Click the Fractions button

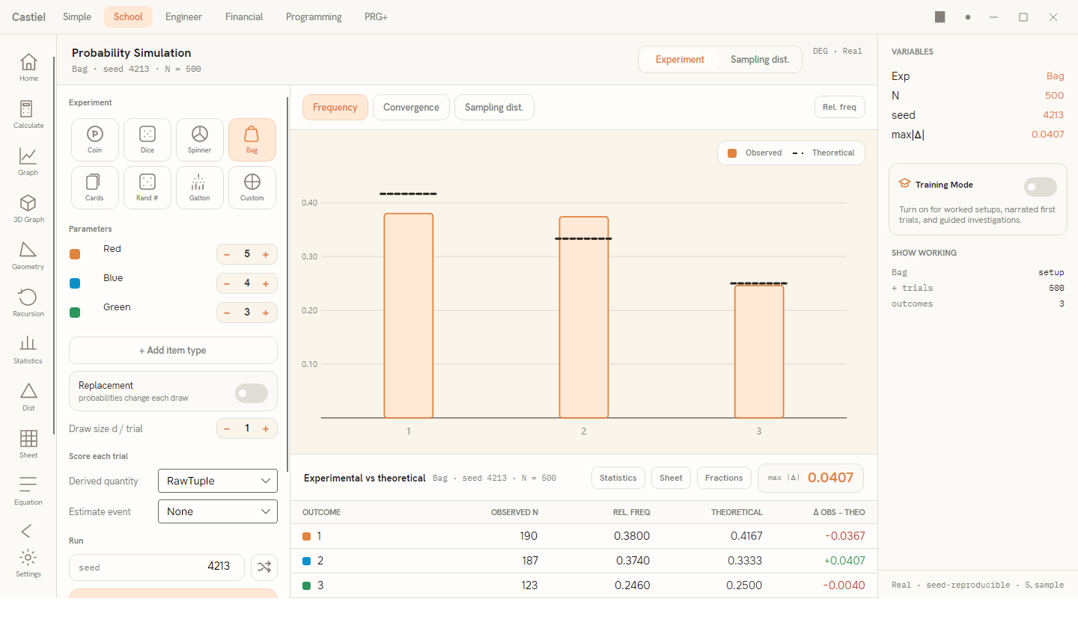tap(724, 478)
